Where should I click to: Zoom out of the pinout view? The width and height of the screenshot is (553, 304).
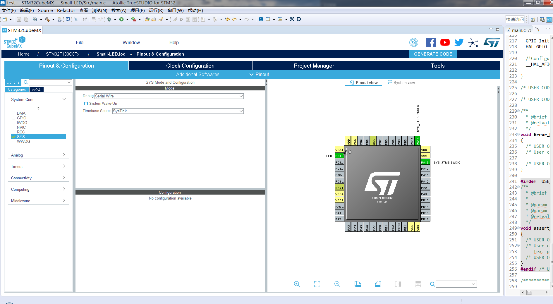(x=337, y=284)
